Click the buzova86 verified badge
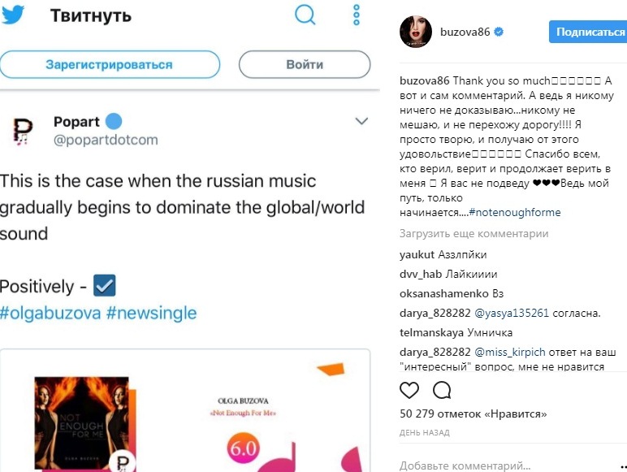Image resolution: width=627 pixels, height=472 pixels. [499, 32]
